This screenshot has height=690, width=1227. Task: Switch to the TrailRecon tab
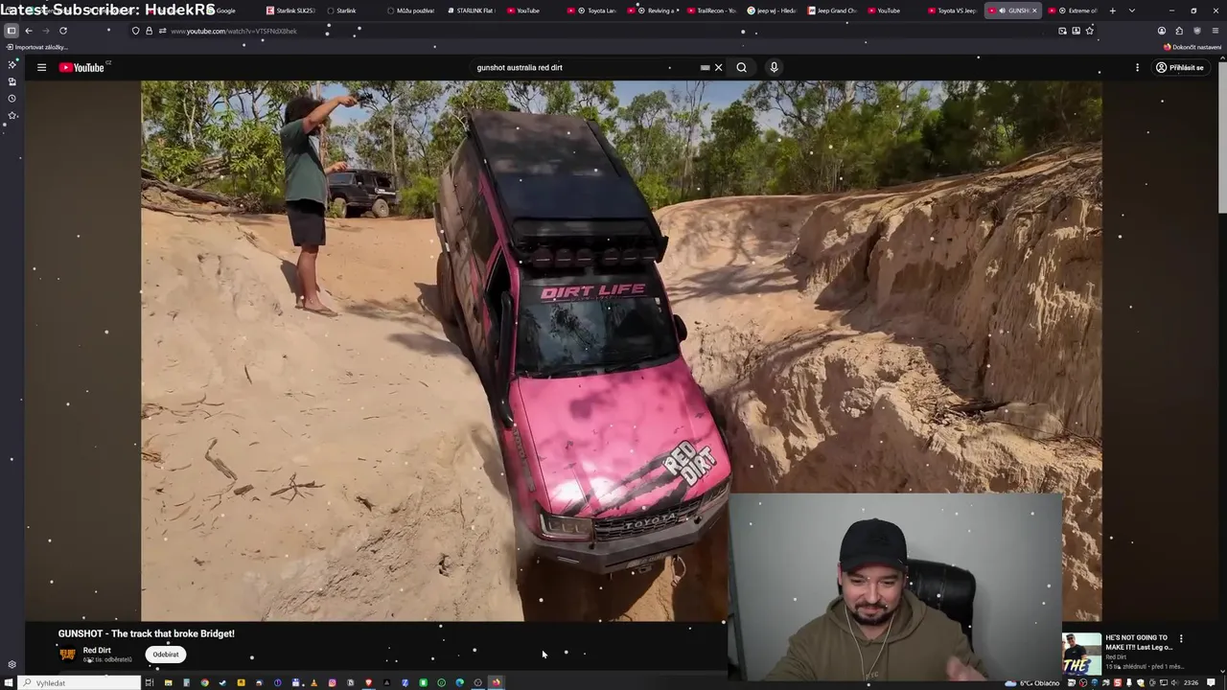point(711,11)
